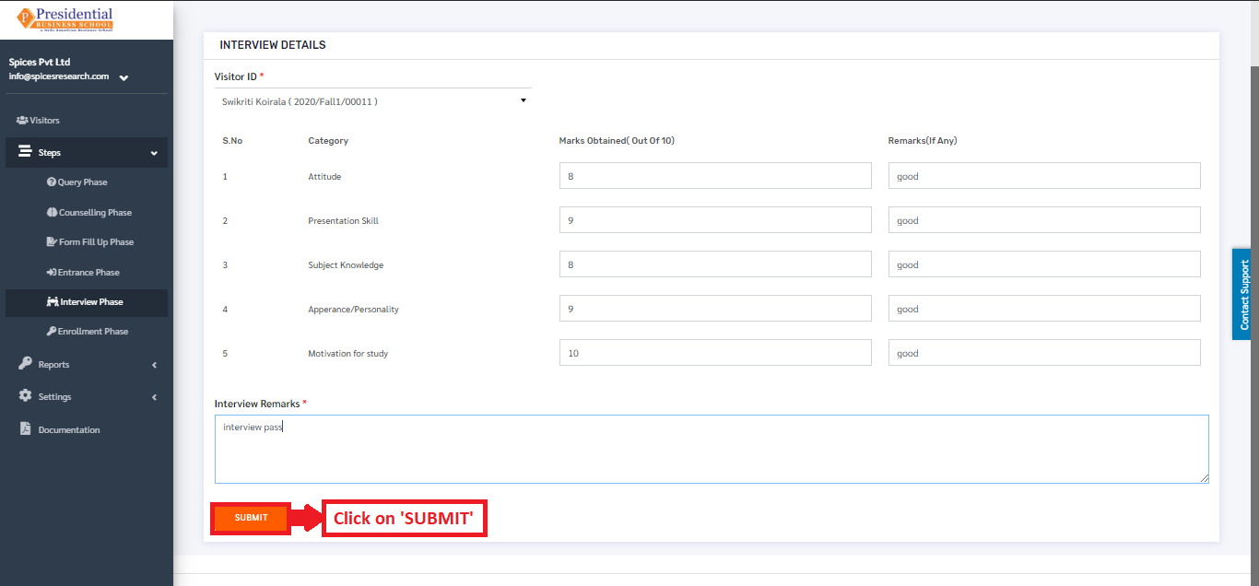Click the 'Remarks(If Any)' column header
Viewport: 1259px width, 586px height.
923,141
